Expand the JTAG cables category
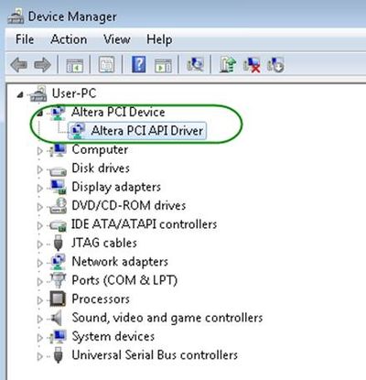Screen dimensions: 366x380 39,244
